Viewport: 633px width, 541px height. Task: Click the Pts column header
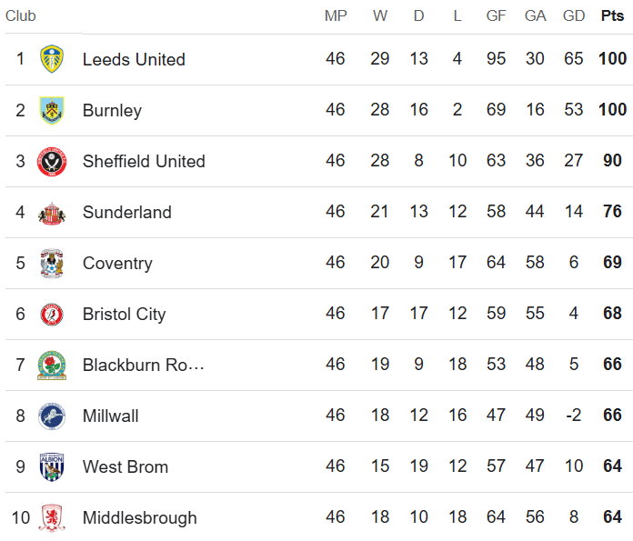click(612, 16)
